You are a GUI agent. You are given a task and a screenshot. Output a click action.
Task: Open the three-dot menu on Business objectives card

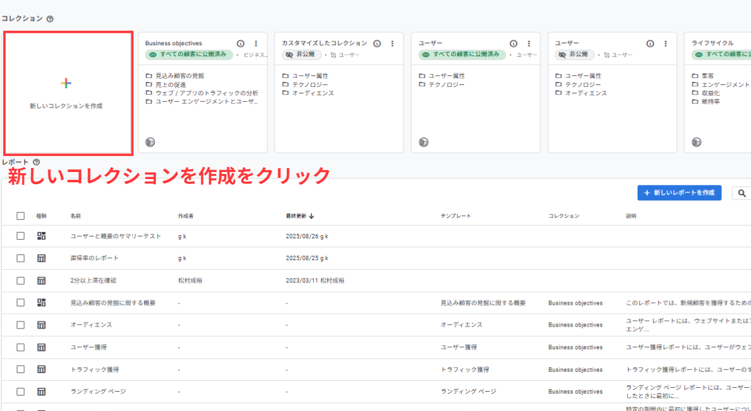point(256,44)
